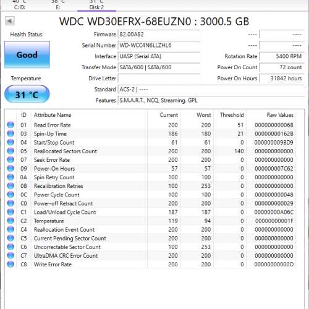Switch to the C: D: drive tab
This screenshot has height=309, width=309.
20,5
